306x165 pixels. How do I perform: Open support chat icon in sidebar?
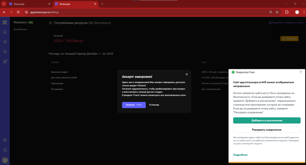click(x=5, y=150)
